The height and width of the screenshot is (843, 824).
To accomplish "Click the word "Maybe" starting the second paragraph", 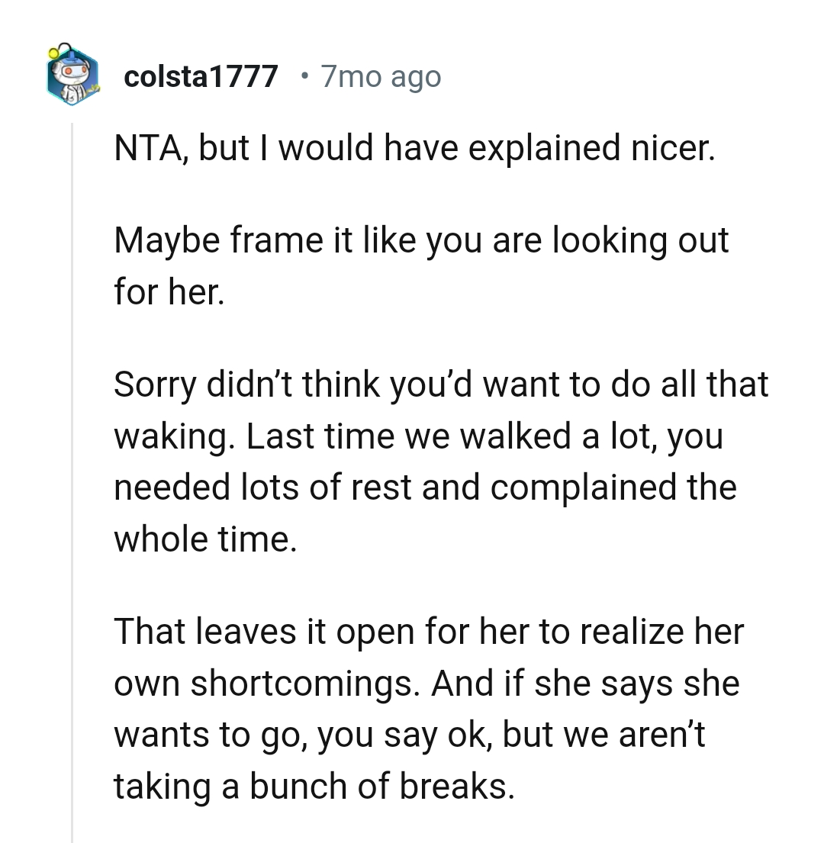I will point(163,240).
